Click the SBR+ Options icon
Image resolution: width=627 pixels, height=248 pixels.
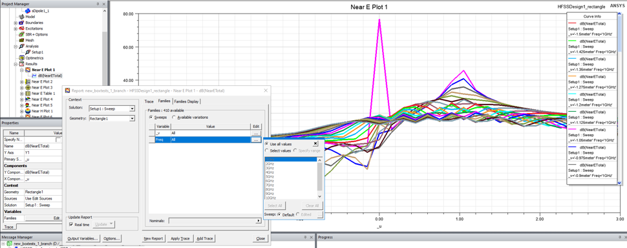click(x=21, y=34)
